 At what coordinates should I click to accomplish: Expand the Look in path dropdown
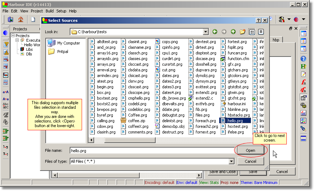[x=205, y=32]
